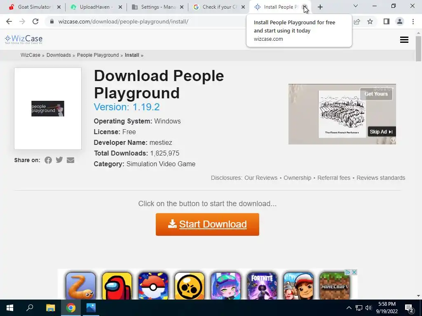The image size is (422, 316).
Task: Open People Playground breadcrumb link
Action: click(98, 55)
